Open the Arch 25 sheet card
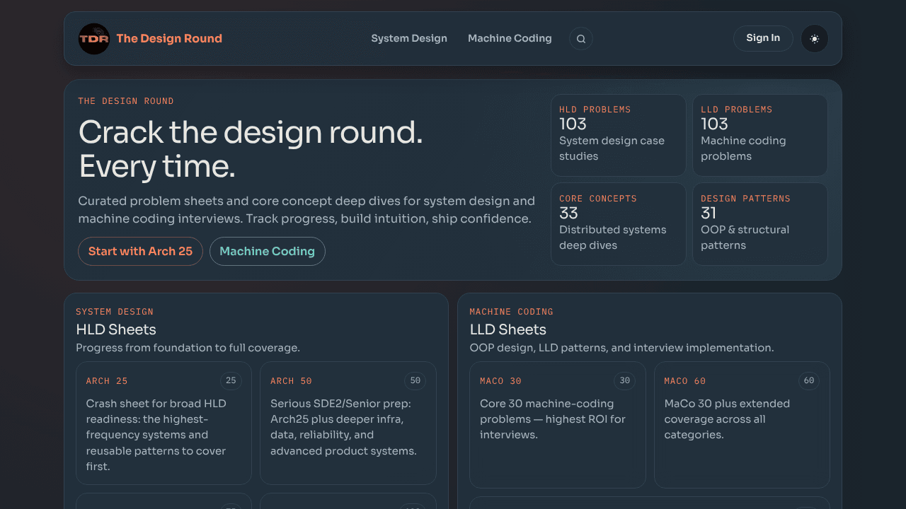This screenshot has width=906, height=509. click(x=164, y=423)
